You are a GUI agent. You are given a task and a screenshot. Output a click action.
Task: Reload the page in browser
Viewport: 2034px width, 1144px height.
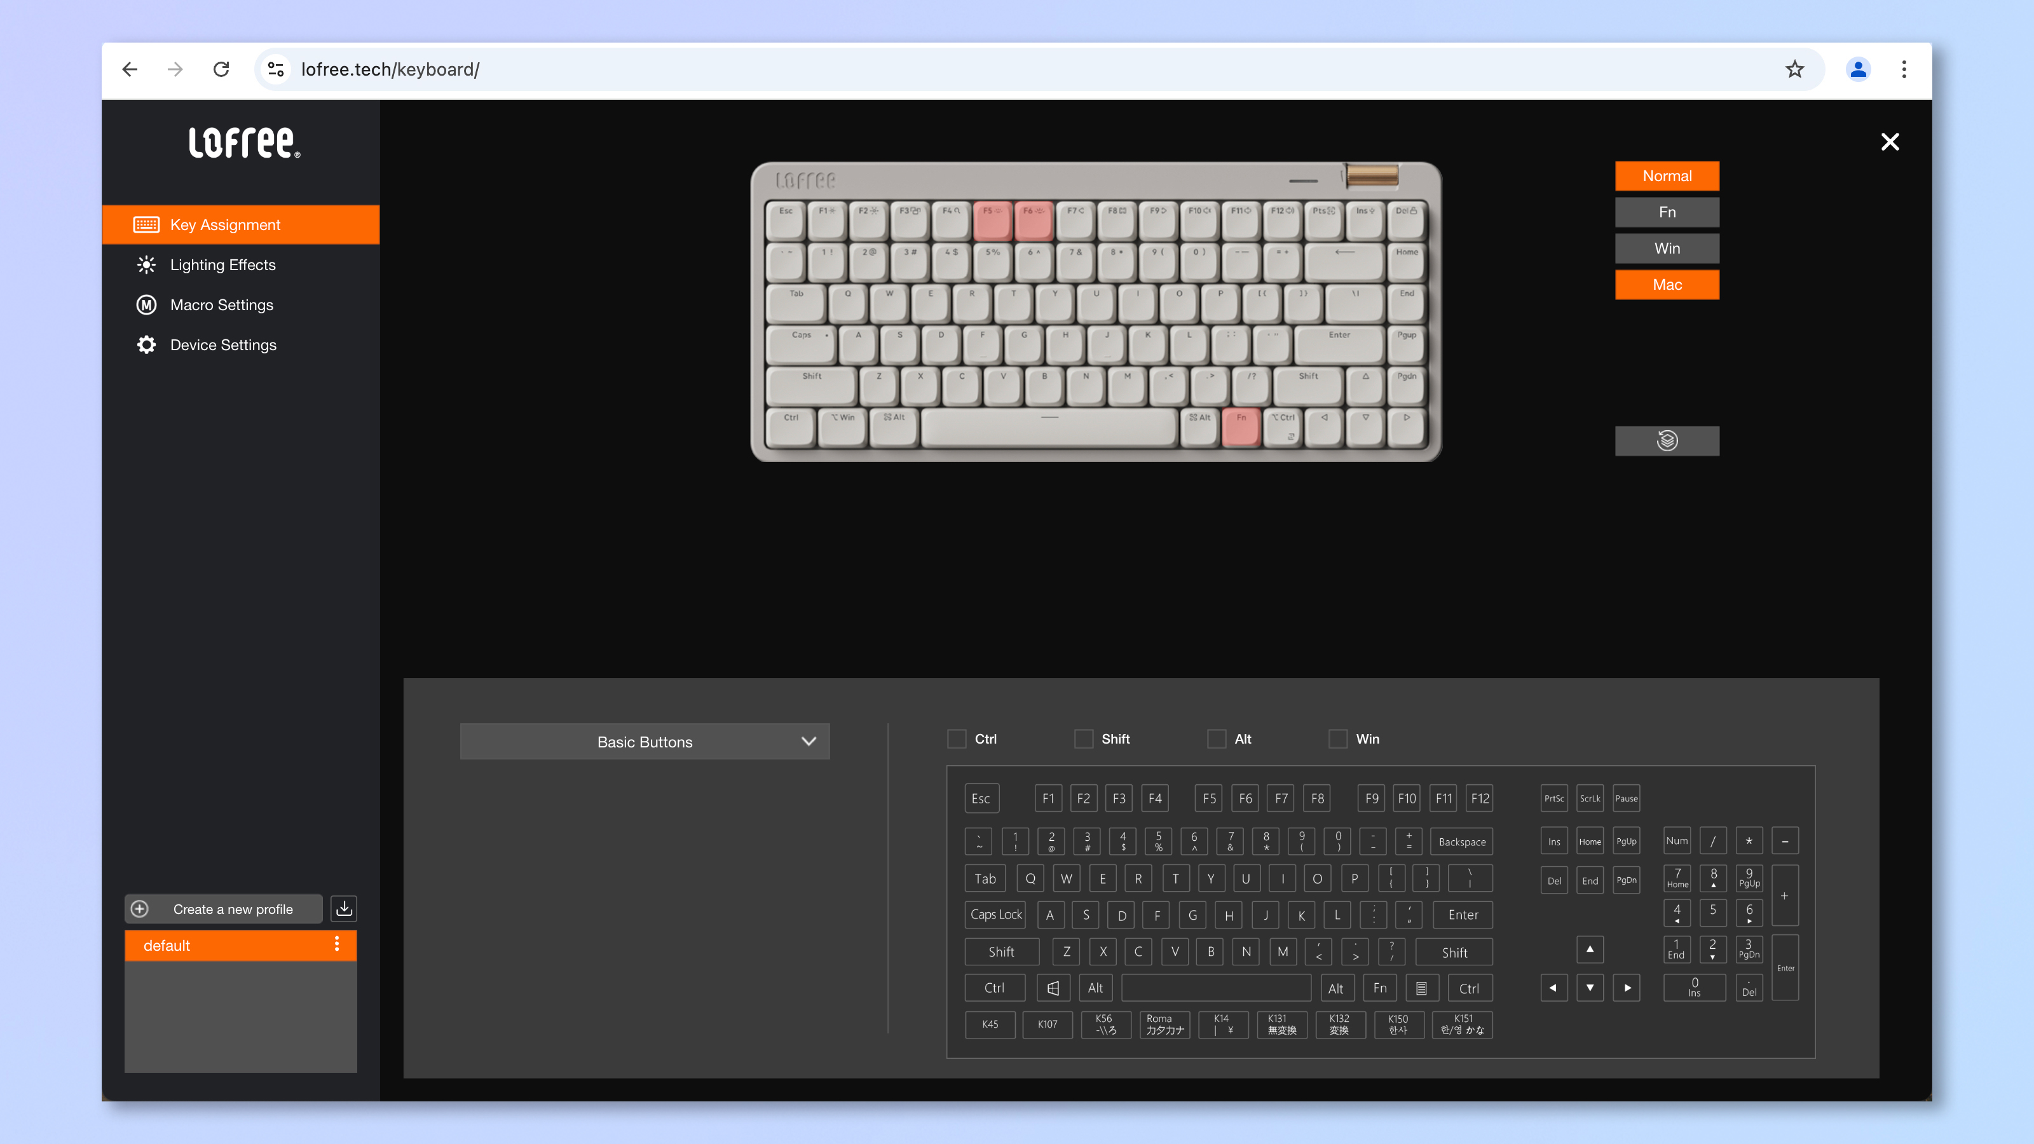coord(221,69)
